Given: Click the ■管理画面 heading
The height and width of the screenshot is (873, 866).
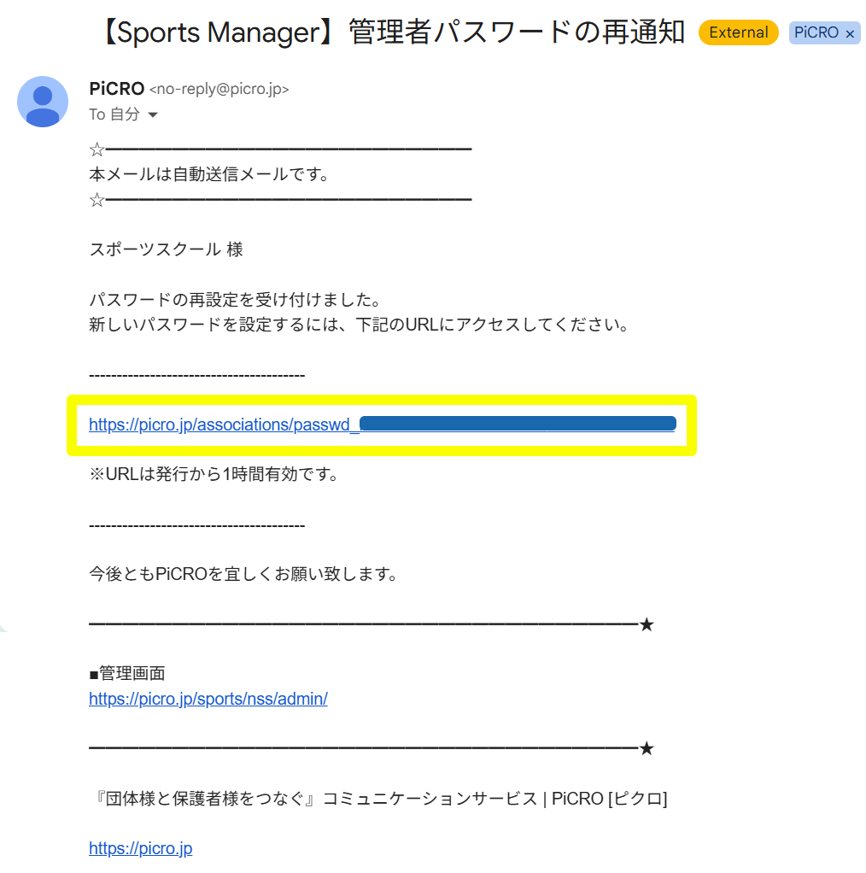Looking at the screenshot, I should pyautogui.click(x=127, y=673).
